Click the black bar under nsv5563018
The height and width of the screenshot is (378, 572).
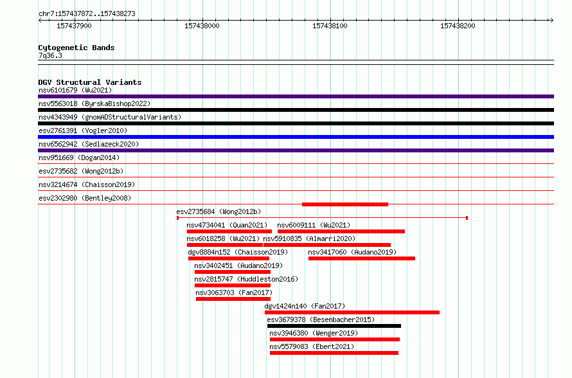coord(296,110)
